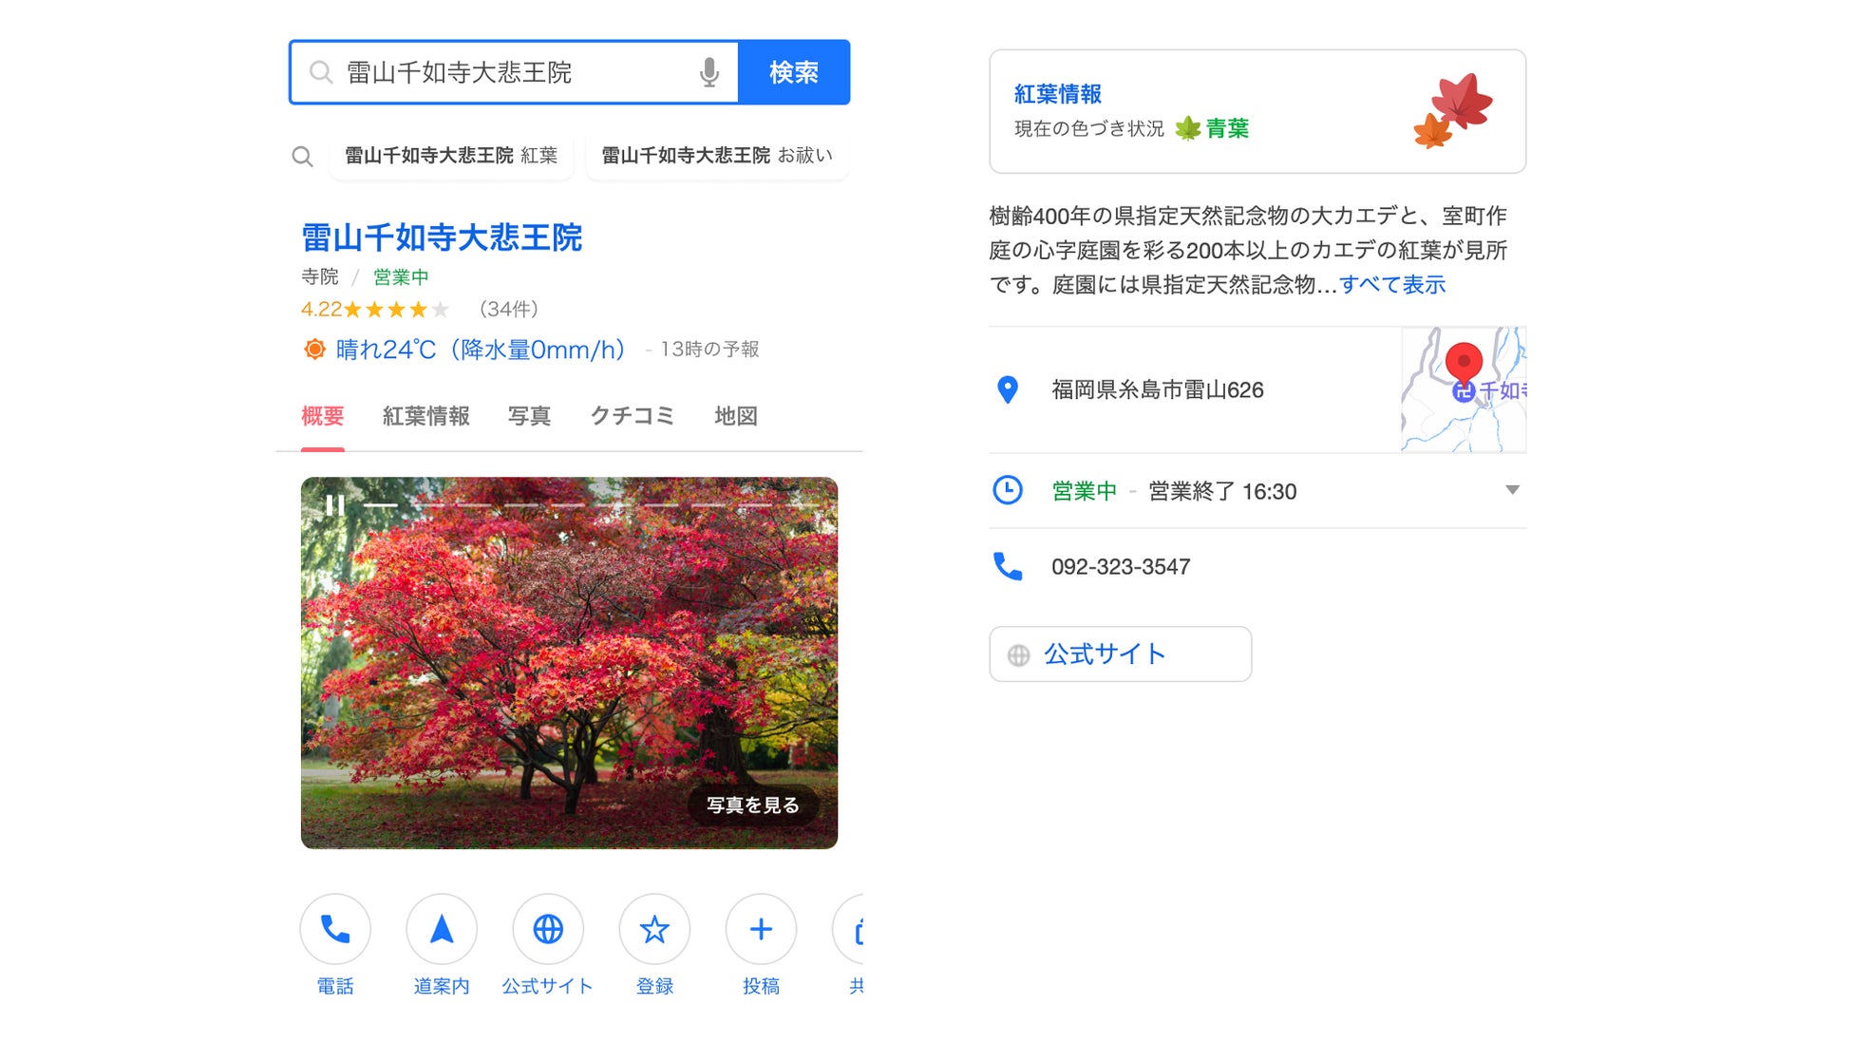Click the 登録 star bookmark icon
This screenshot has height=1042, width=1852.
654,929
